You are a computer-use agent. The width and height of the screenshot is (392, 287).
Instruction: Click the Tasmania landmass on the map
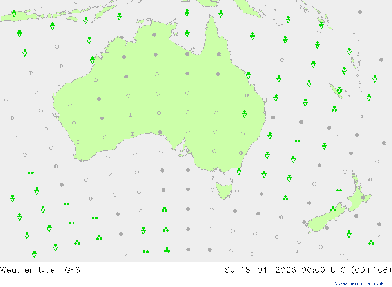pos(224,191)
